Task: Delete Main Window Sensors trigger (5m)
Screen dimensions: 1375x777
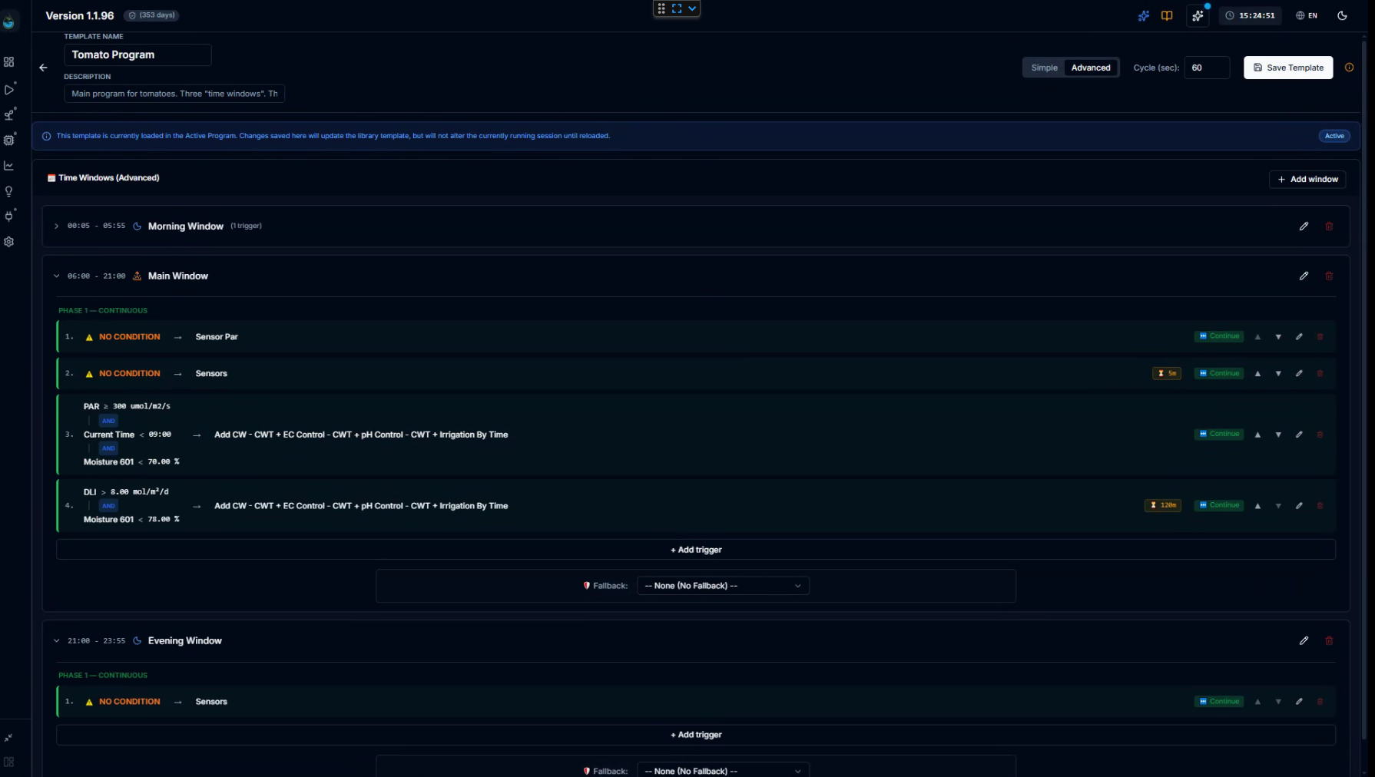Action: click(1320, 373)
